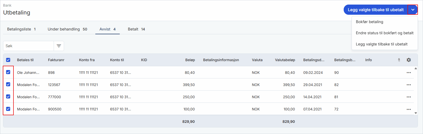
Task: Select Endre status til bokført og betalt
Action: coord(385,33)
